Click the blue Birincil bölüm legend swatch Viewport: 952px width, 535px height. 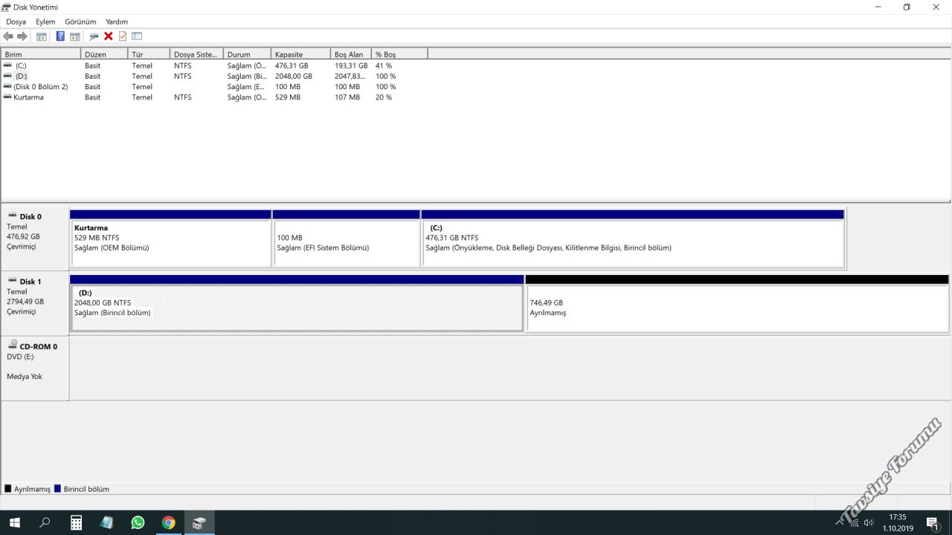click(x=58, y=489)
